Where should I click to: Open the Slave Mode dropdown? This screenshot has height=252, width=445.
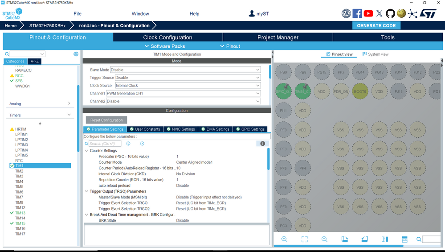click(185, 70)
